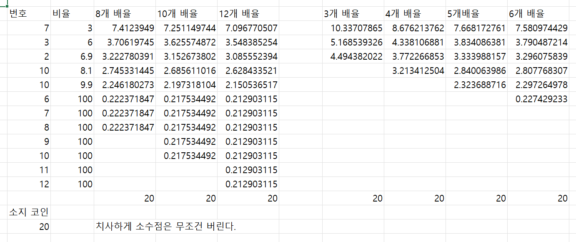The image size is (576, 242).
Task: Pick the cell showing 3.548385254
Action: click(248, 43)
